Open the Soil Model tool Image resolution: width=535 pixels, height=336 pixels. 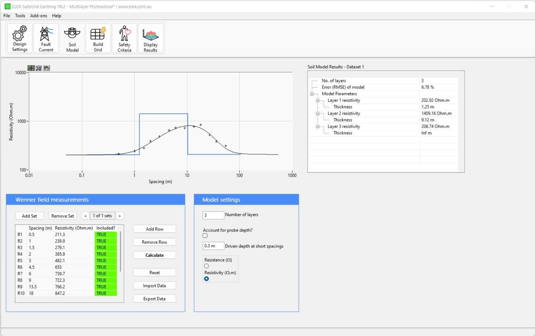click(x=72, y=38)
